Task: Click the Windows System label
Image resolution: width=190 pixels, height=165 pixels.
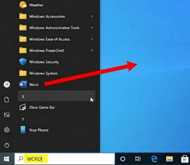Action: pyautogui.click(x=43, y=73)
